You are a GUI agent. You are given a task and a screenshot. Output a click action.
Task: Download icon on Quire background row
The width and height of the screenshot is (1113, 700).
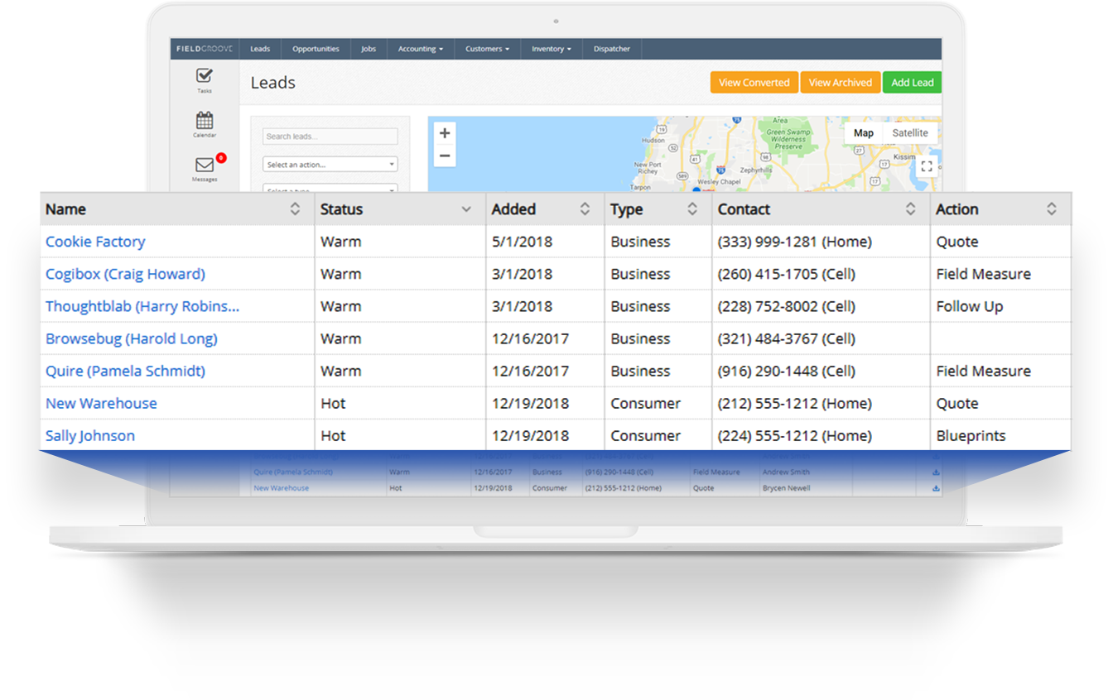[x=936, y=472]
